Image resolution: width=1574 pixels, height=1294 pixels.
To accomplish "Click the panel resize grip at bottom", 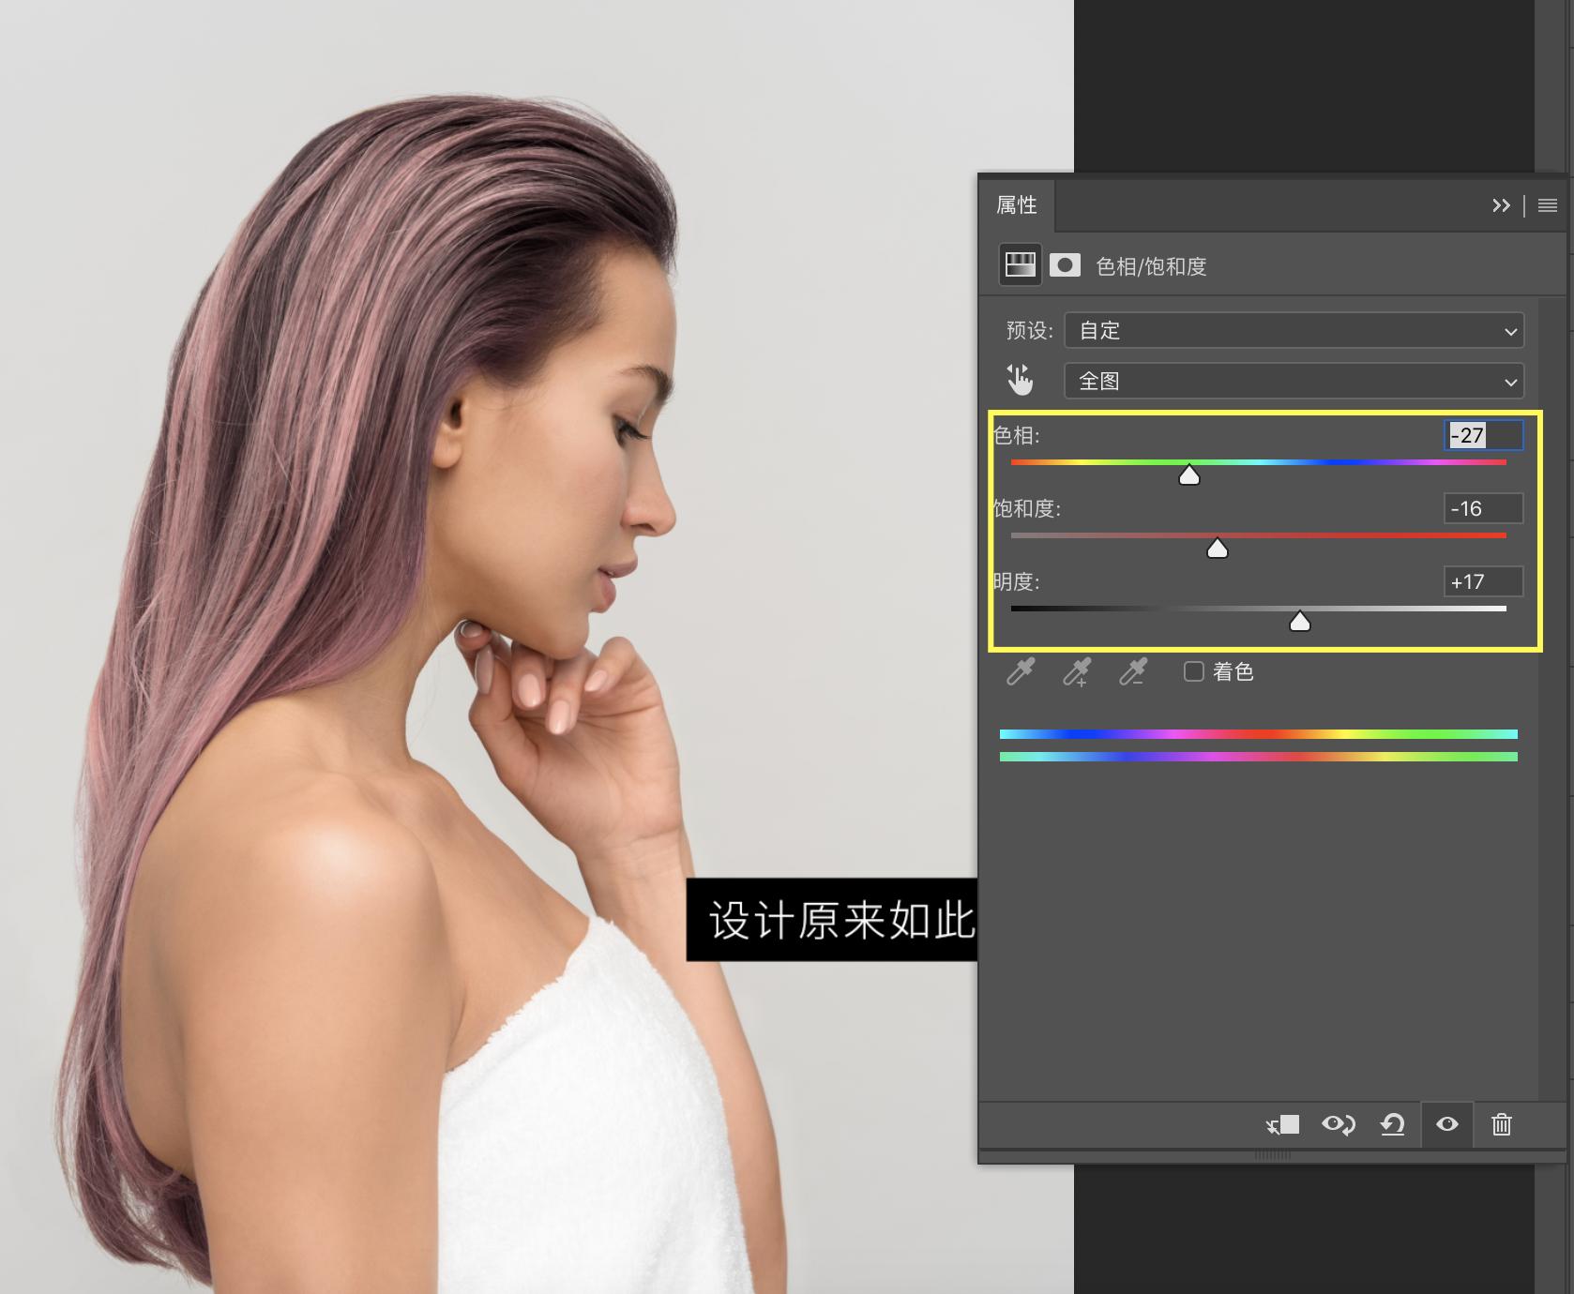I will (1273, 1155).
